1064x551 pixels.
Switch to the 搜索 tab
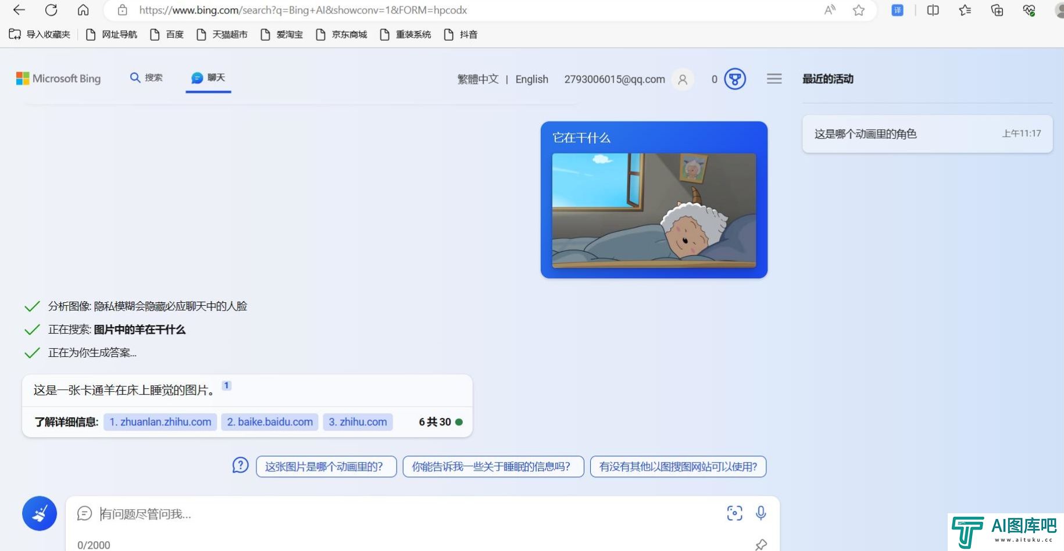click(x=146, y=77)
